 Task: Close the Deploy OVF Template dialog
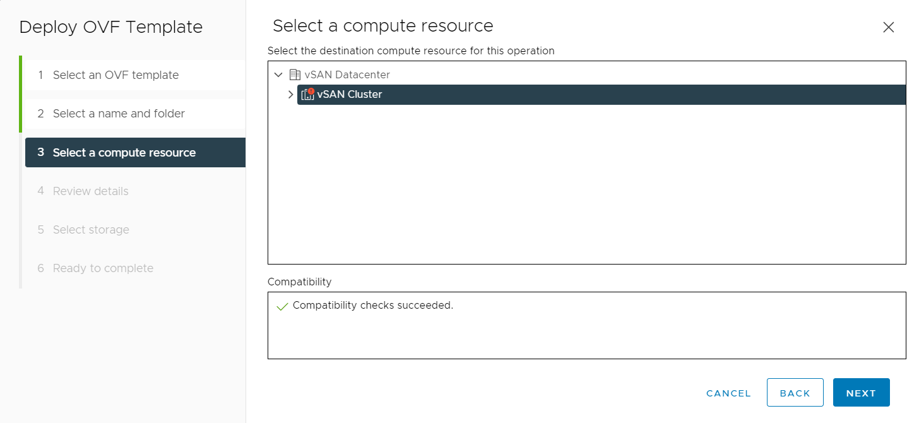(x=888, y=27)
